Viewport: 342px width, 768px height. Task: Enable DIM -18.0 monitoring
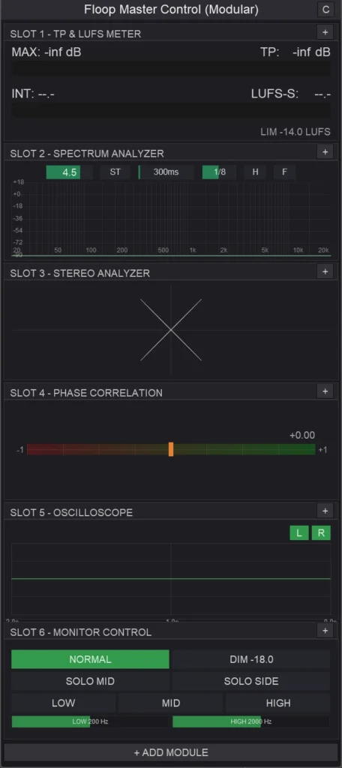[251, 659]
